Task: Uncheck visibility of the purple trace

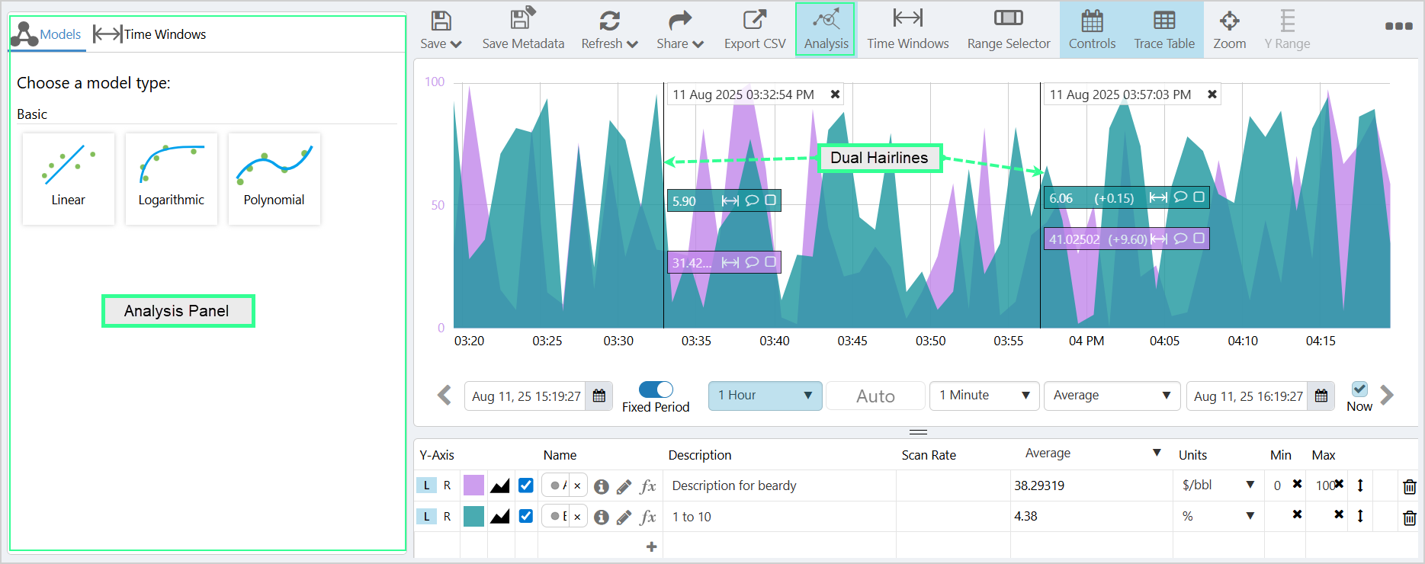Action: [526, 485]
